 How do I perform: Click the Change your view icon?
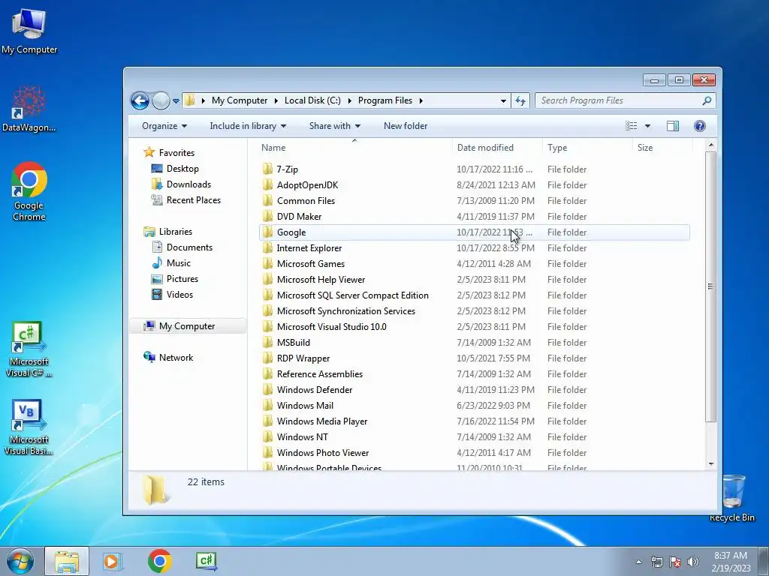631,126
